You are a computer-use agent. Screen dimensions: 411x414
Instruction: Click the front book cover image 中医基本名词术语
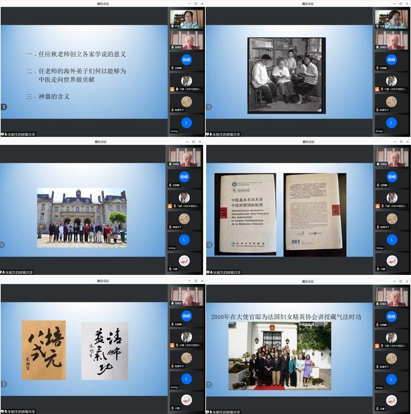click(x=246, y=214)
